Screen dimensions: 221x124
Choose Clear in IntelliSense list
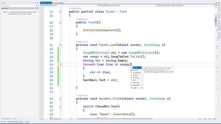[136, 75]
